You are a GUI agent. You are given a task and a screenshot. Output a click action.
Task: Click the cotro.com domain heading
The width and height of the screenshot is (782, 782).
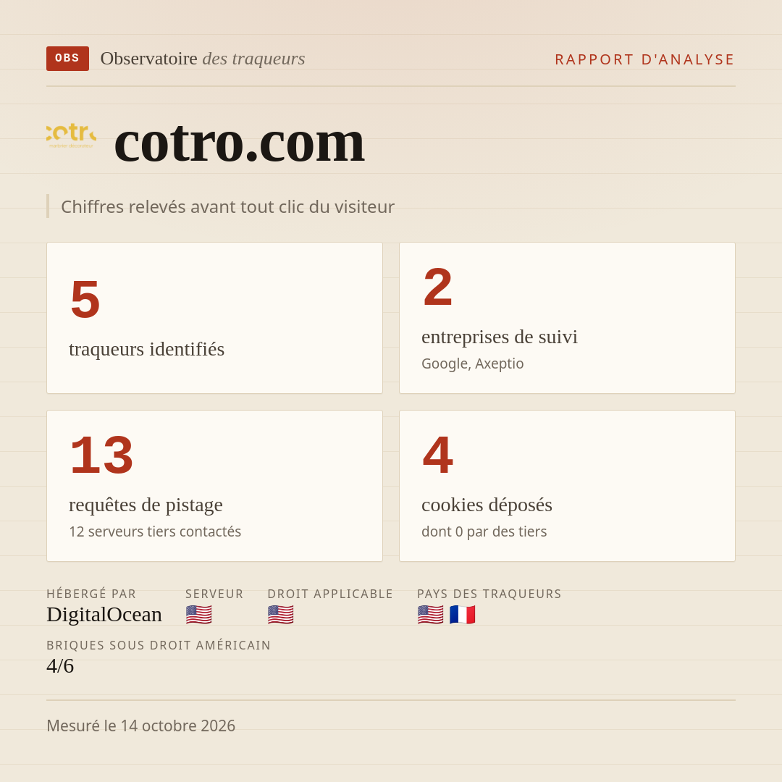tap(240, 143)
